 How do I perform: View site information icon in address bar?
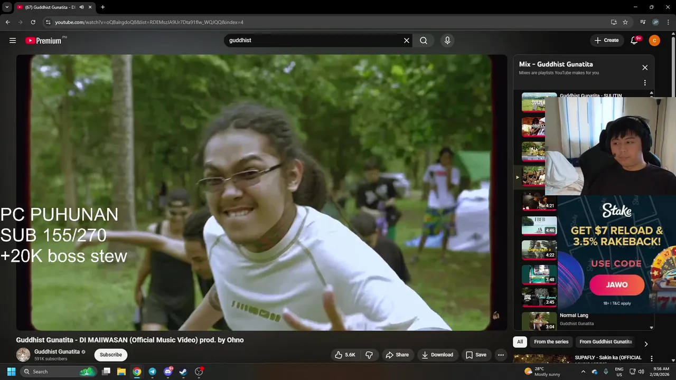click(48, 22)
